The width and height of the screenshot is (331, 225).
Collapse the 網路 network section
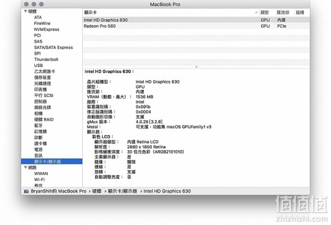26,167
